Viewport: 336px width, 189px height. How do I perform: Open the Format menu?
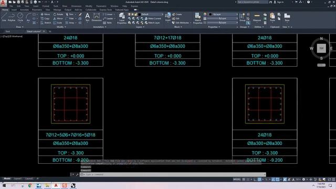pyautogui.click(x=46, y=6)
